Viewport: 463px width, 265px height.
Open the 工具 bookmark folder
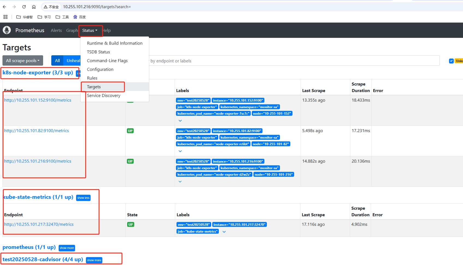tap(62, 17)
